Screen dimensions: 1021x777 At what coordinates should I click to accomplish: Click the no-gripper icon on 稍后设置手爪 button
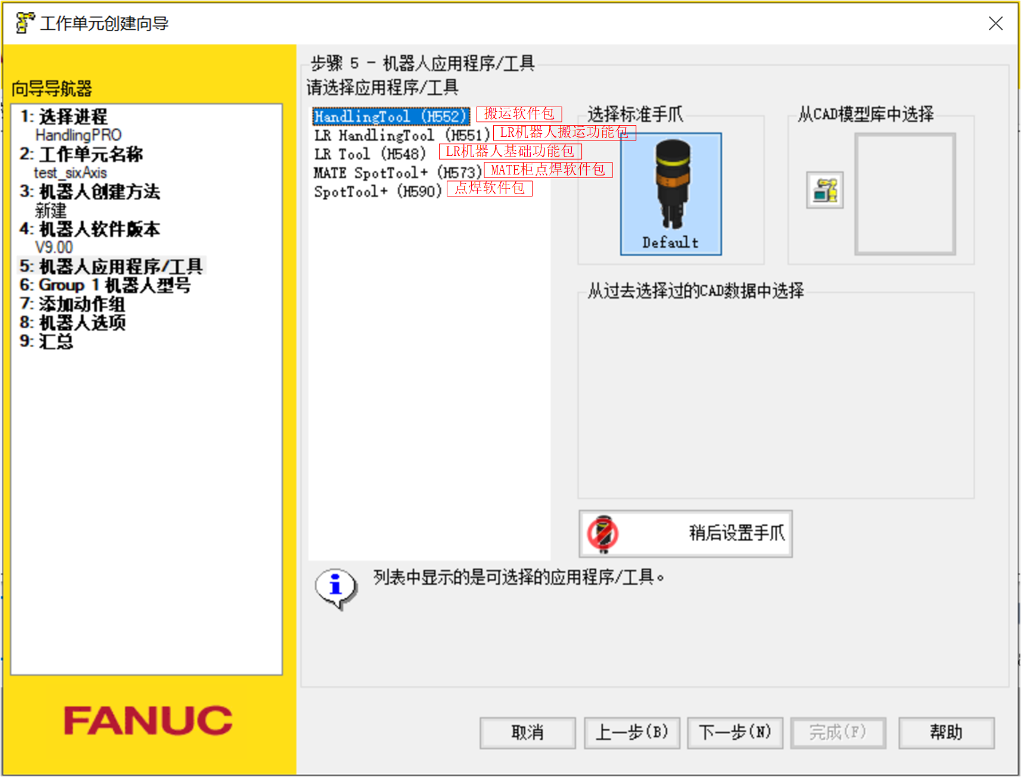[x=602, y=533]
